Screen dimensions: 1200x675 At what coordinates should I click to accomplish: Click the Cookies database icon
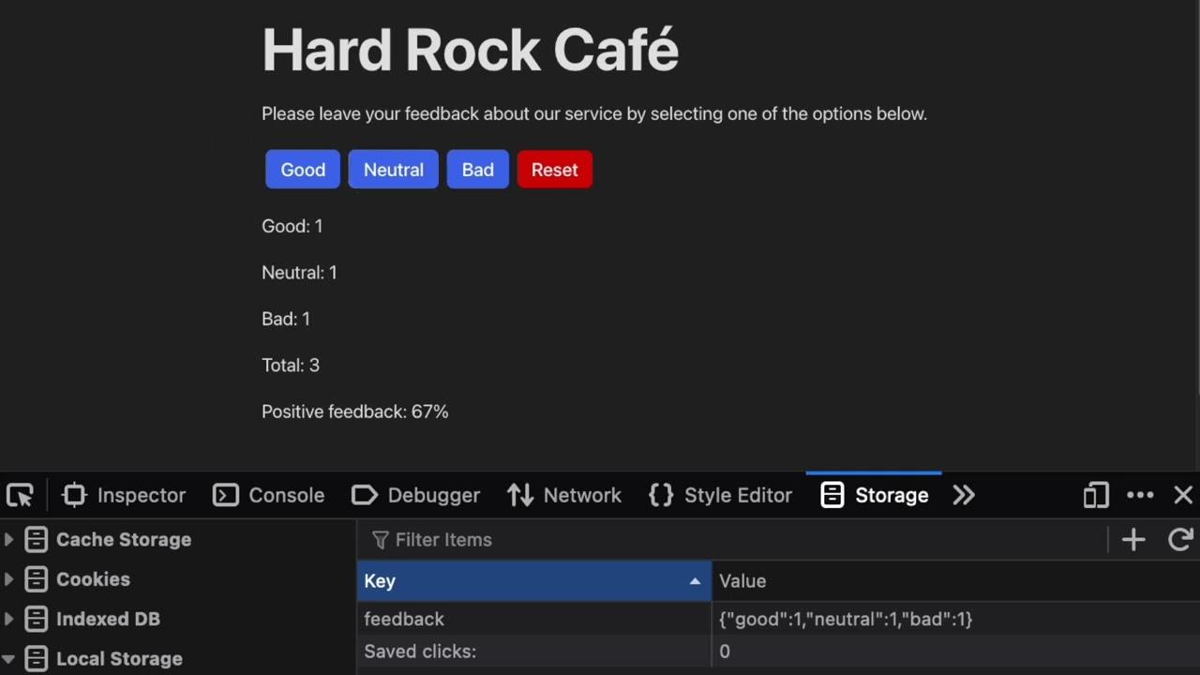click(36, 579)
